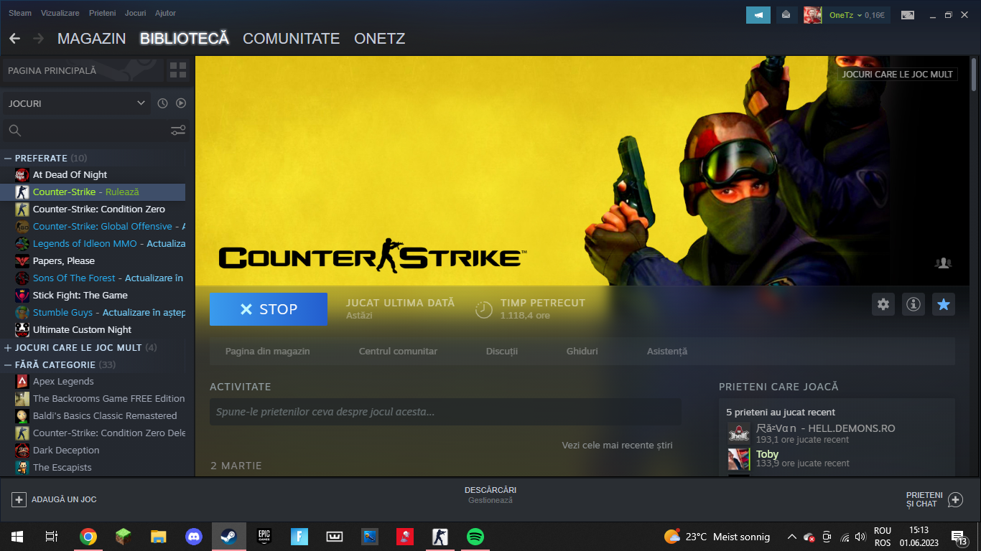Screen dimensions: 981x551
Task: Collapse the PREFERATE category
Action: point(8,158)
